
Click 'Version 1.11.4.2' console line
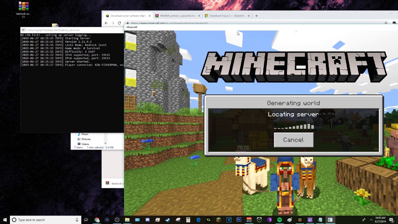point(56,42)
